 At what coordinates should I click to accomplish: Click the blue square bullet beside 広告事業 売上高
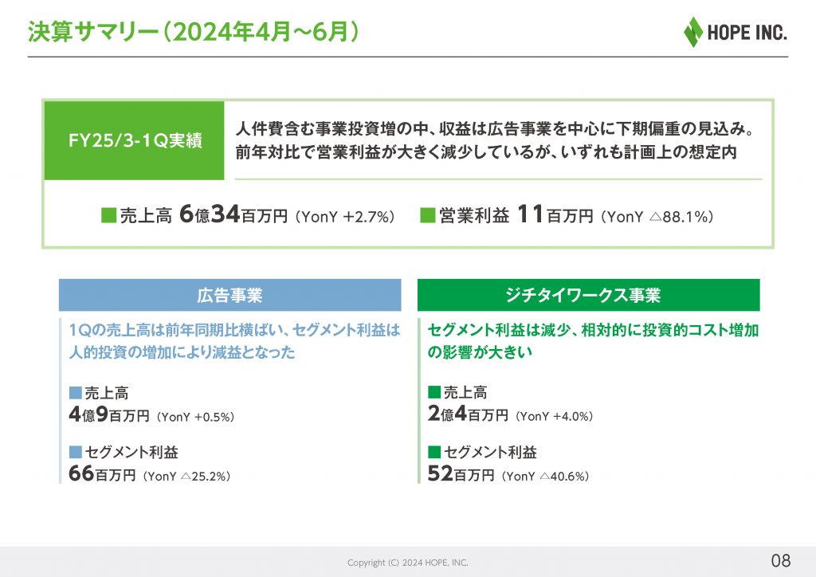76,393
